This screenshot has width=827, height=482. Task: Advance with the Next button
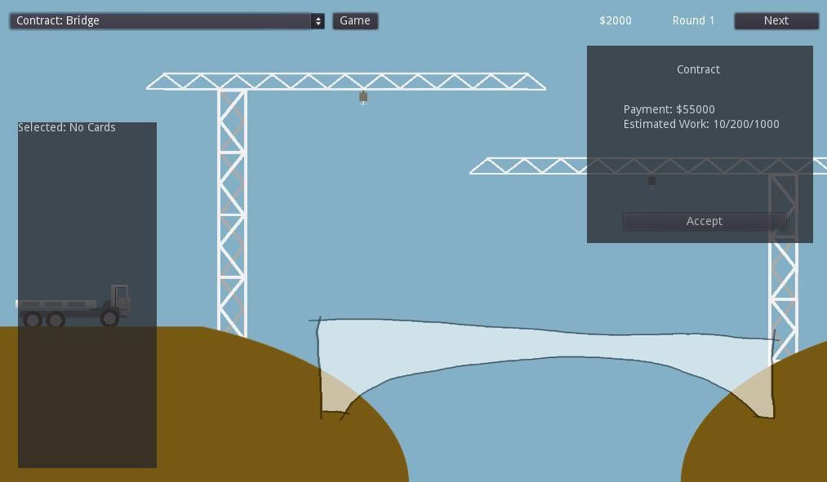point(776,20)
